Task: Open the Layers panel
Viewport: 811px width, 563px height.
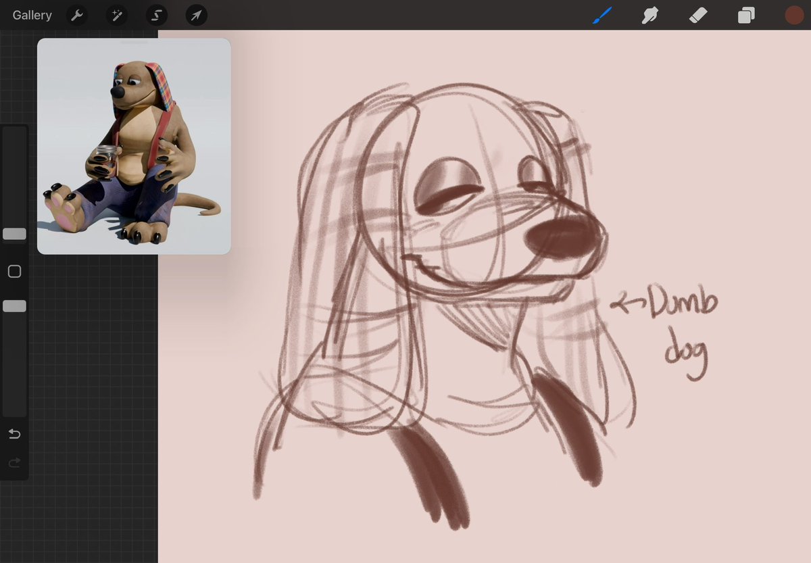Action: 746,15
